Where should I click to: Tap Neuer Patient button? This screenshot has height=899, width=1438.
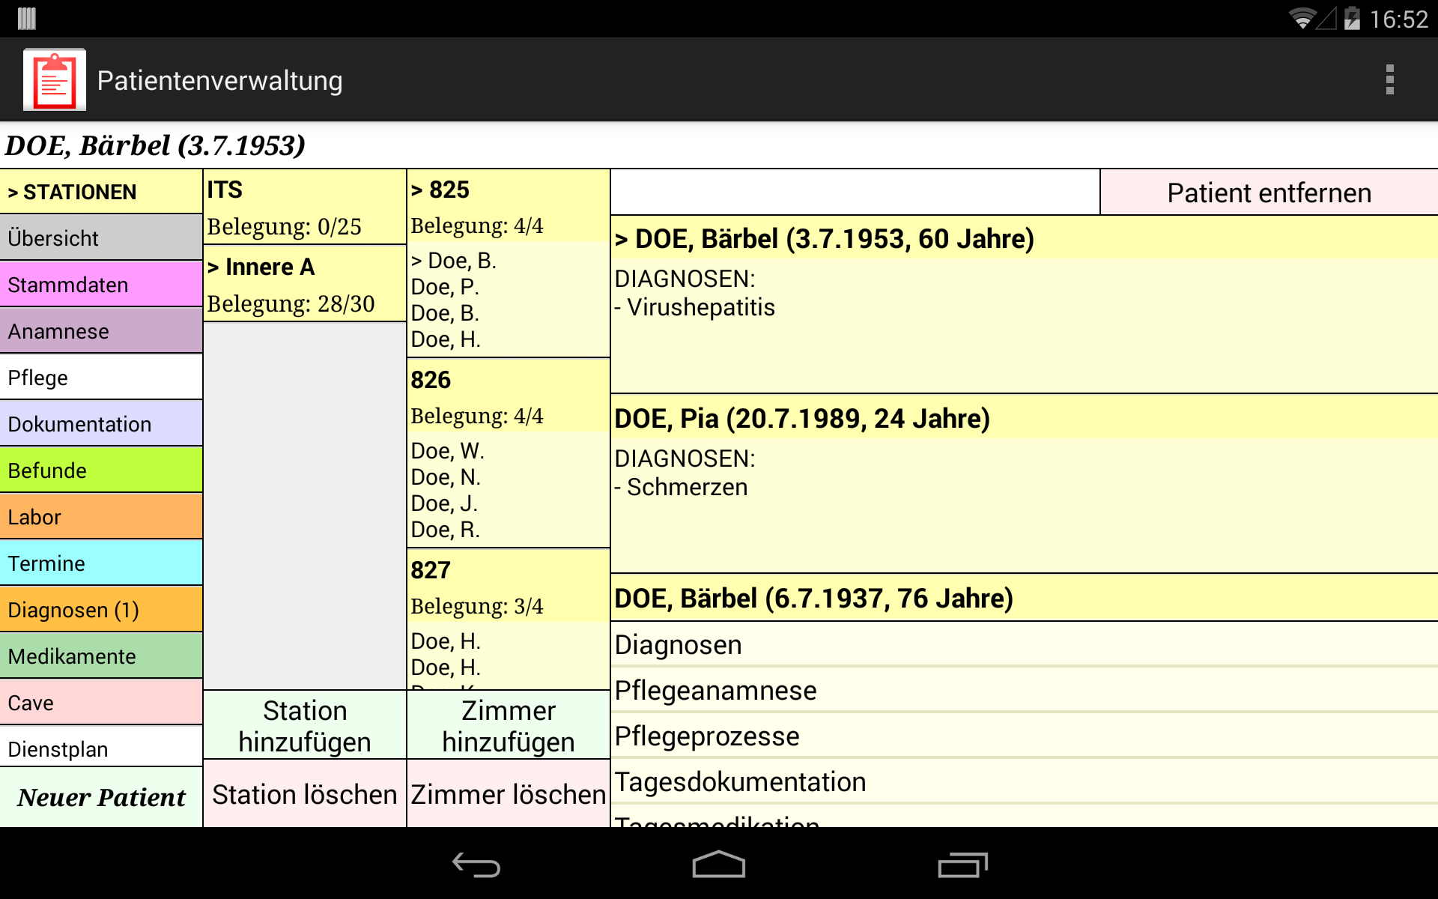click(101, 797)
